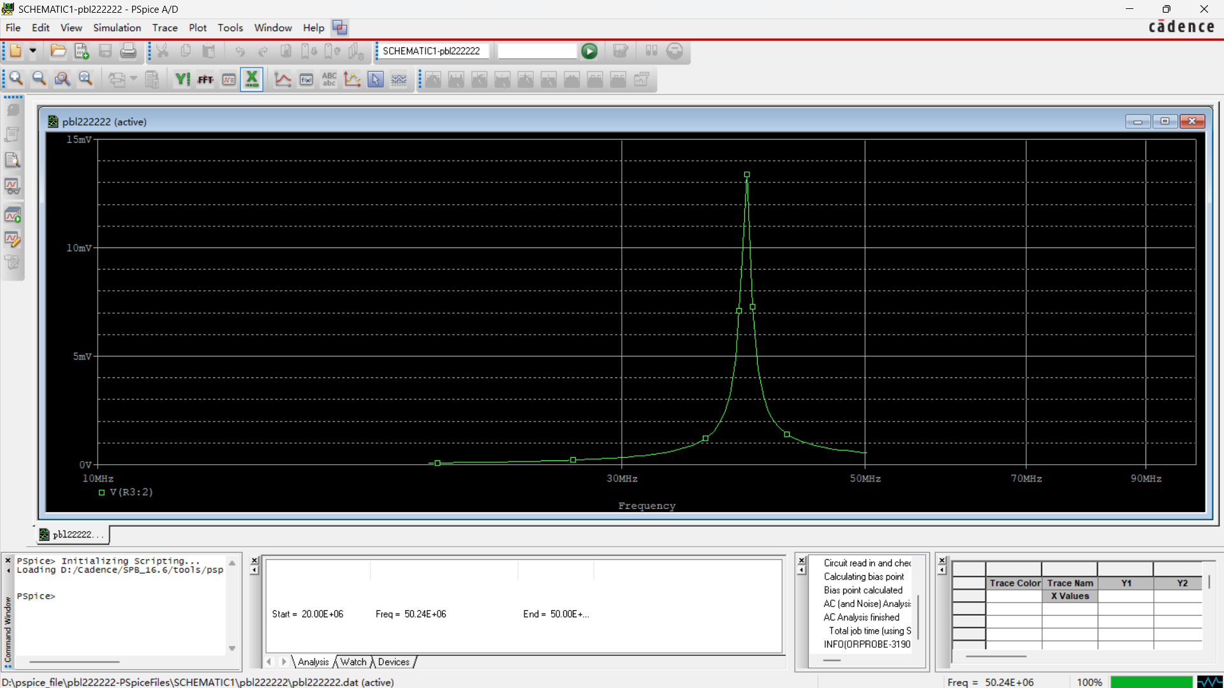
Task: Click the Zoom In magnifier icon
Action: [x=16, y=79]
